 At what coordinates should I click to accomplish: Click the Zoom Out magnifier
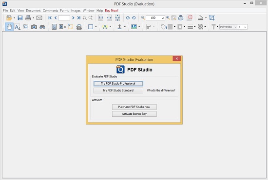tap(143, 18)
